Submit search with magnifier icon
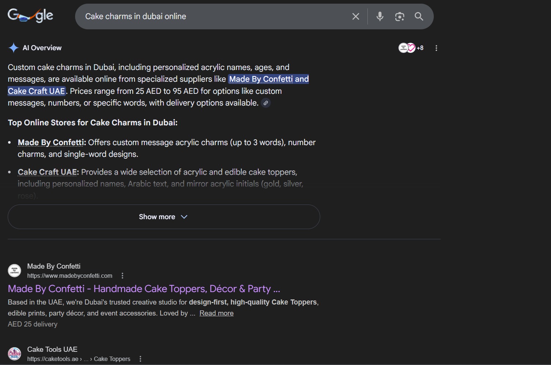The height and width of the screenshot is (365, 551). 419,16
